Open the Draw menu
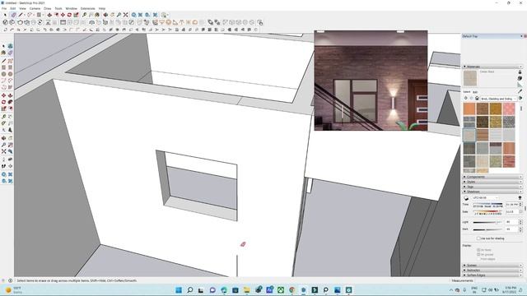 [48, 8]
